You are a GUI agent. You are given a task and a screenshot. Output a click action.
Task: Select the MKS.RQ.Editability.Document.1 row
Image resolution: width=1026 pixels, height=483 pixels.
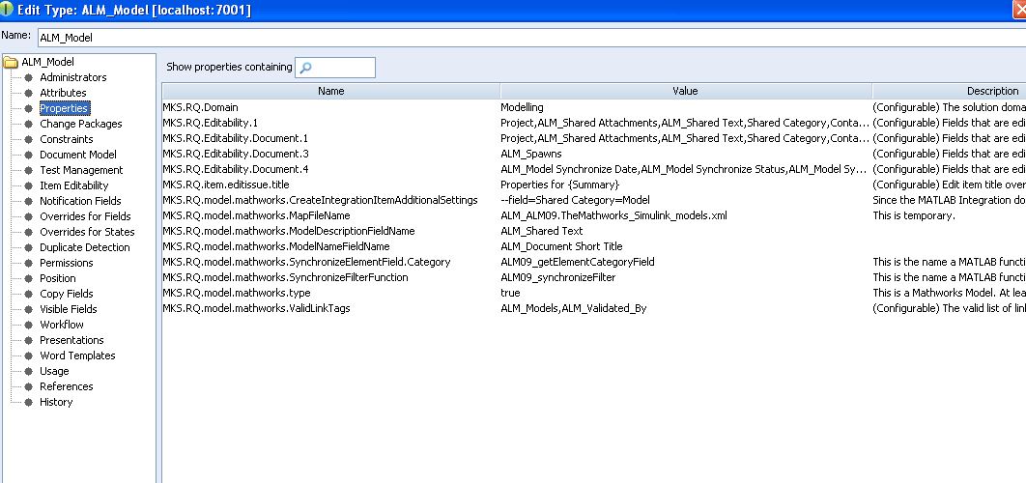[594, 138]
